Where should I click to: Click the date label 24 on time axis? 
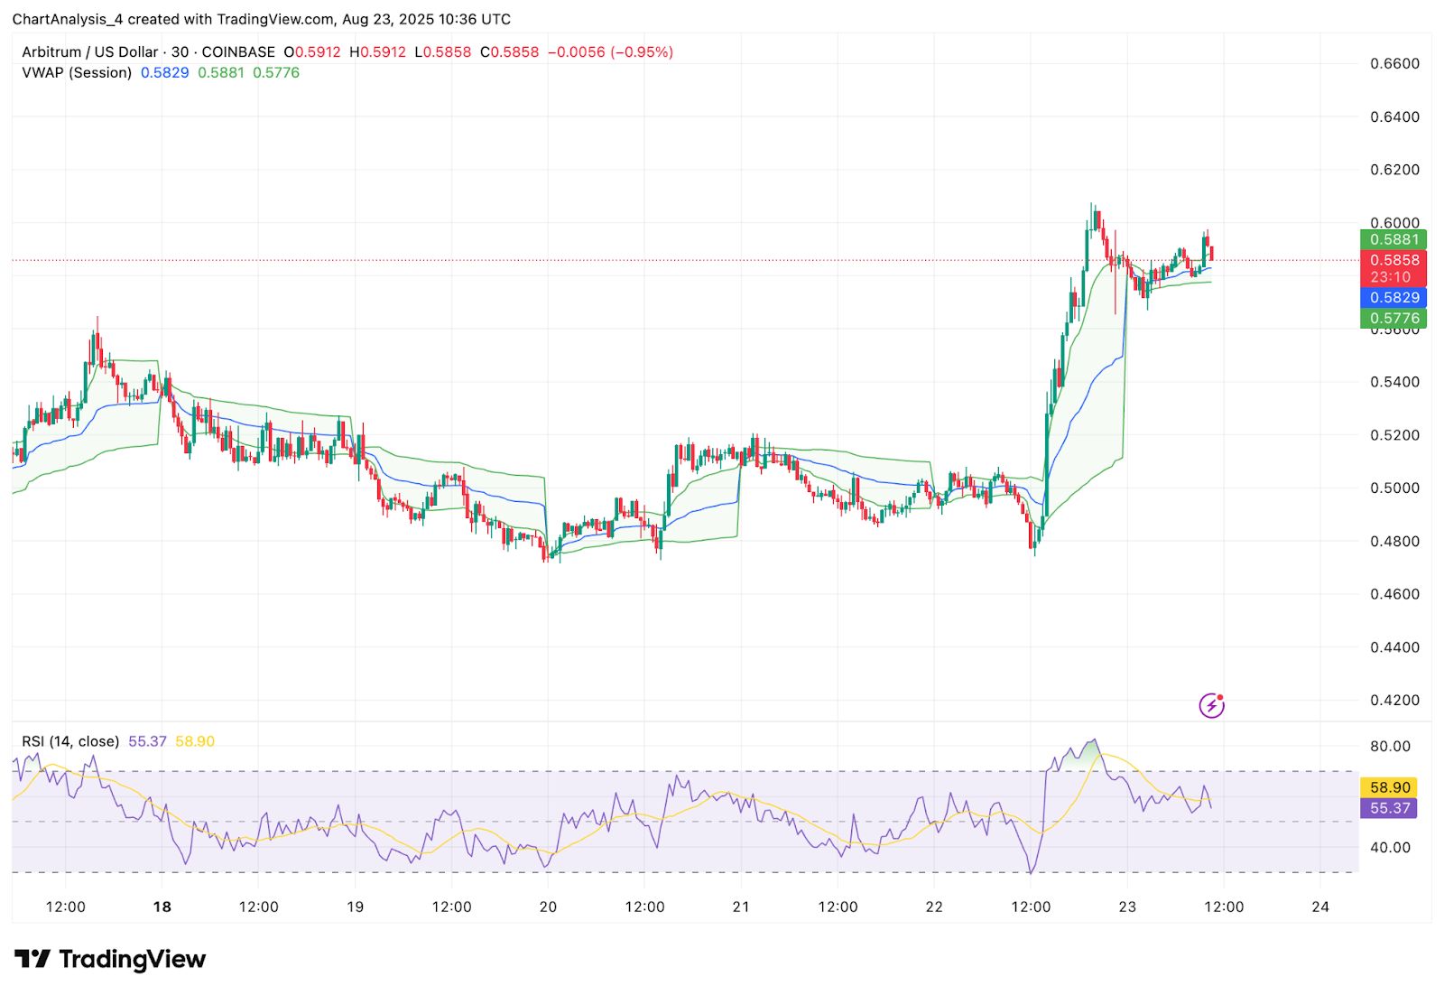point(1320,907)
